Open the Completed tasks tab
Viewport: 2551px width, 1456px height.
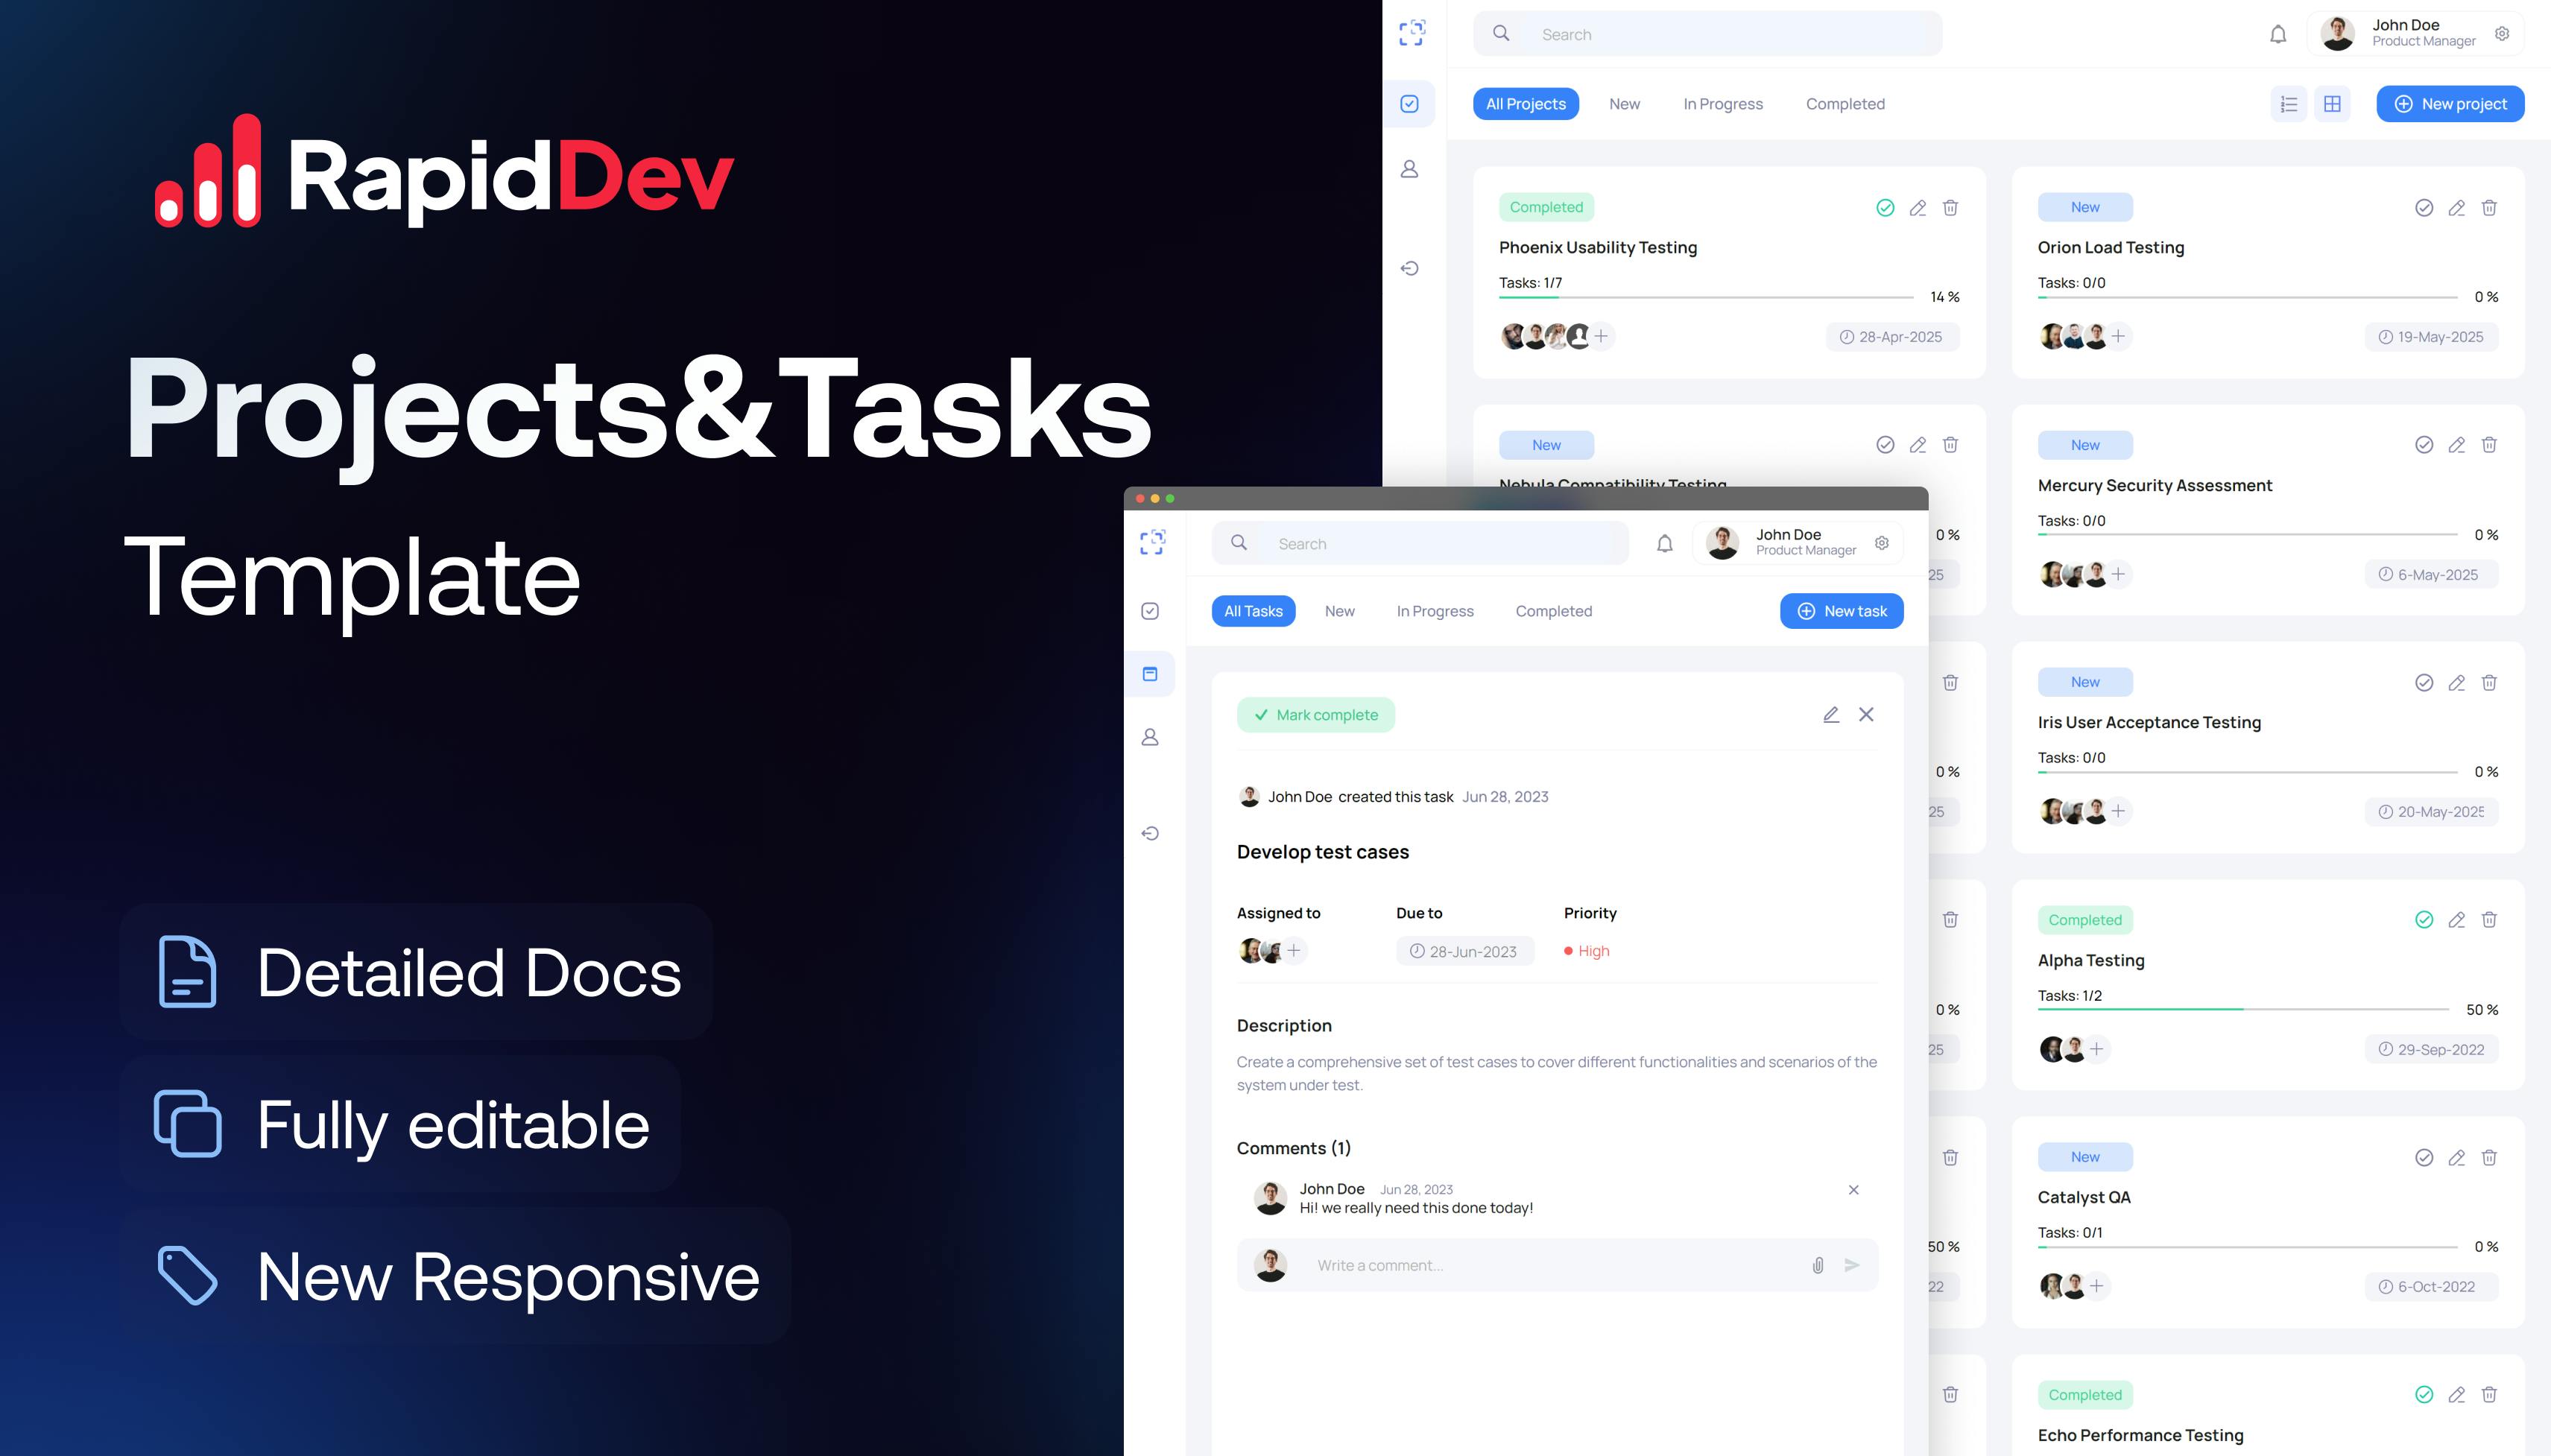(x=1553, y=610)
